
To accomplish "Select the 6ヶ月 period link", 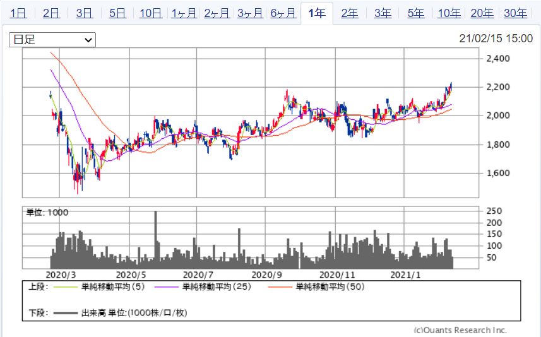I will (283, 13).
